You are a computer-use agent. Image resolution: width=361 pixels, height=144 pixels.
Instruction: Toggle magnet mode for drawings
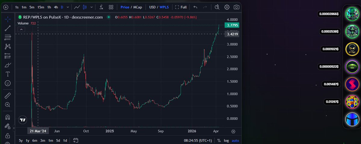8,117
